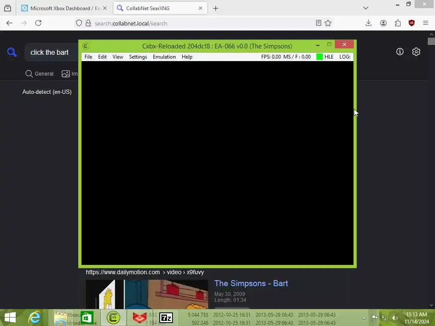Viewport: 435px width, 326px height.
Task: Click the Cxbx-Reloaded title bar logo icon
Action: (x=86, y=46)
